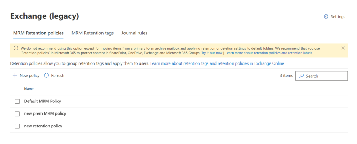The height and width of the screenshot is (144, 357).
Task: Click the magnifier icon in Search box
Action: [302, 76]
